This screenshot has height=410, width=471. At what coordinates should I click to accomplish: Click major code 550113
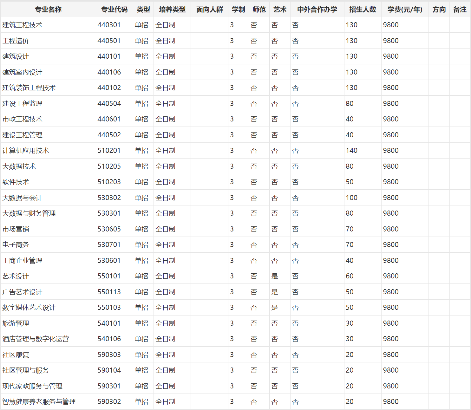[x=109, y=292]
